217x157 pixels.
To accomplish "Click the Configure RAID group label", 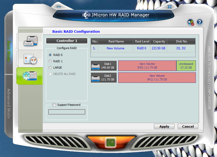I will pyautogui.click(x=67, y=48).
